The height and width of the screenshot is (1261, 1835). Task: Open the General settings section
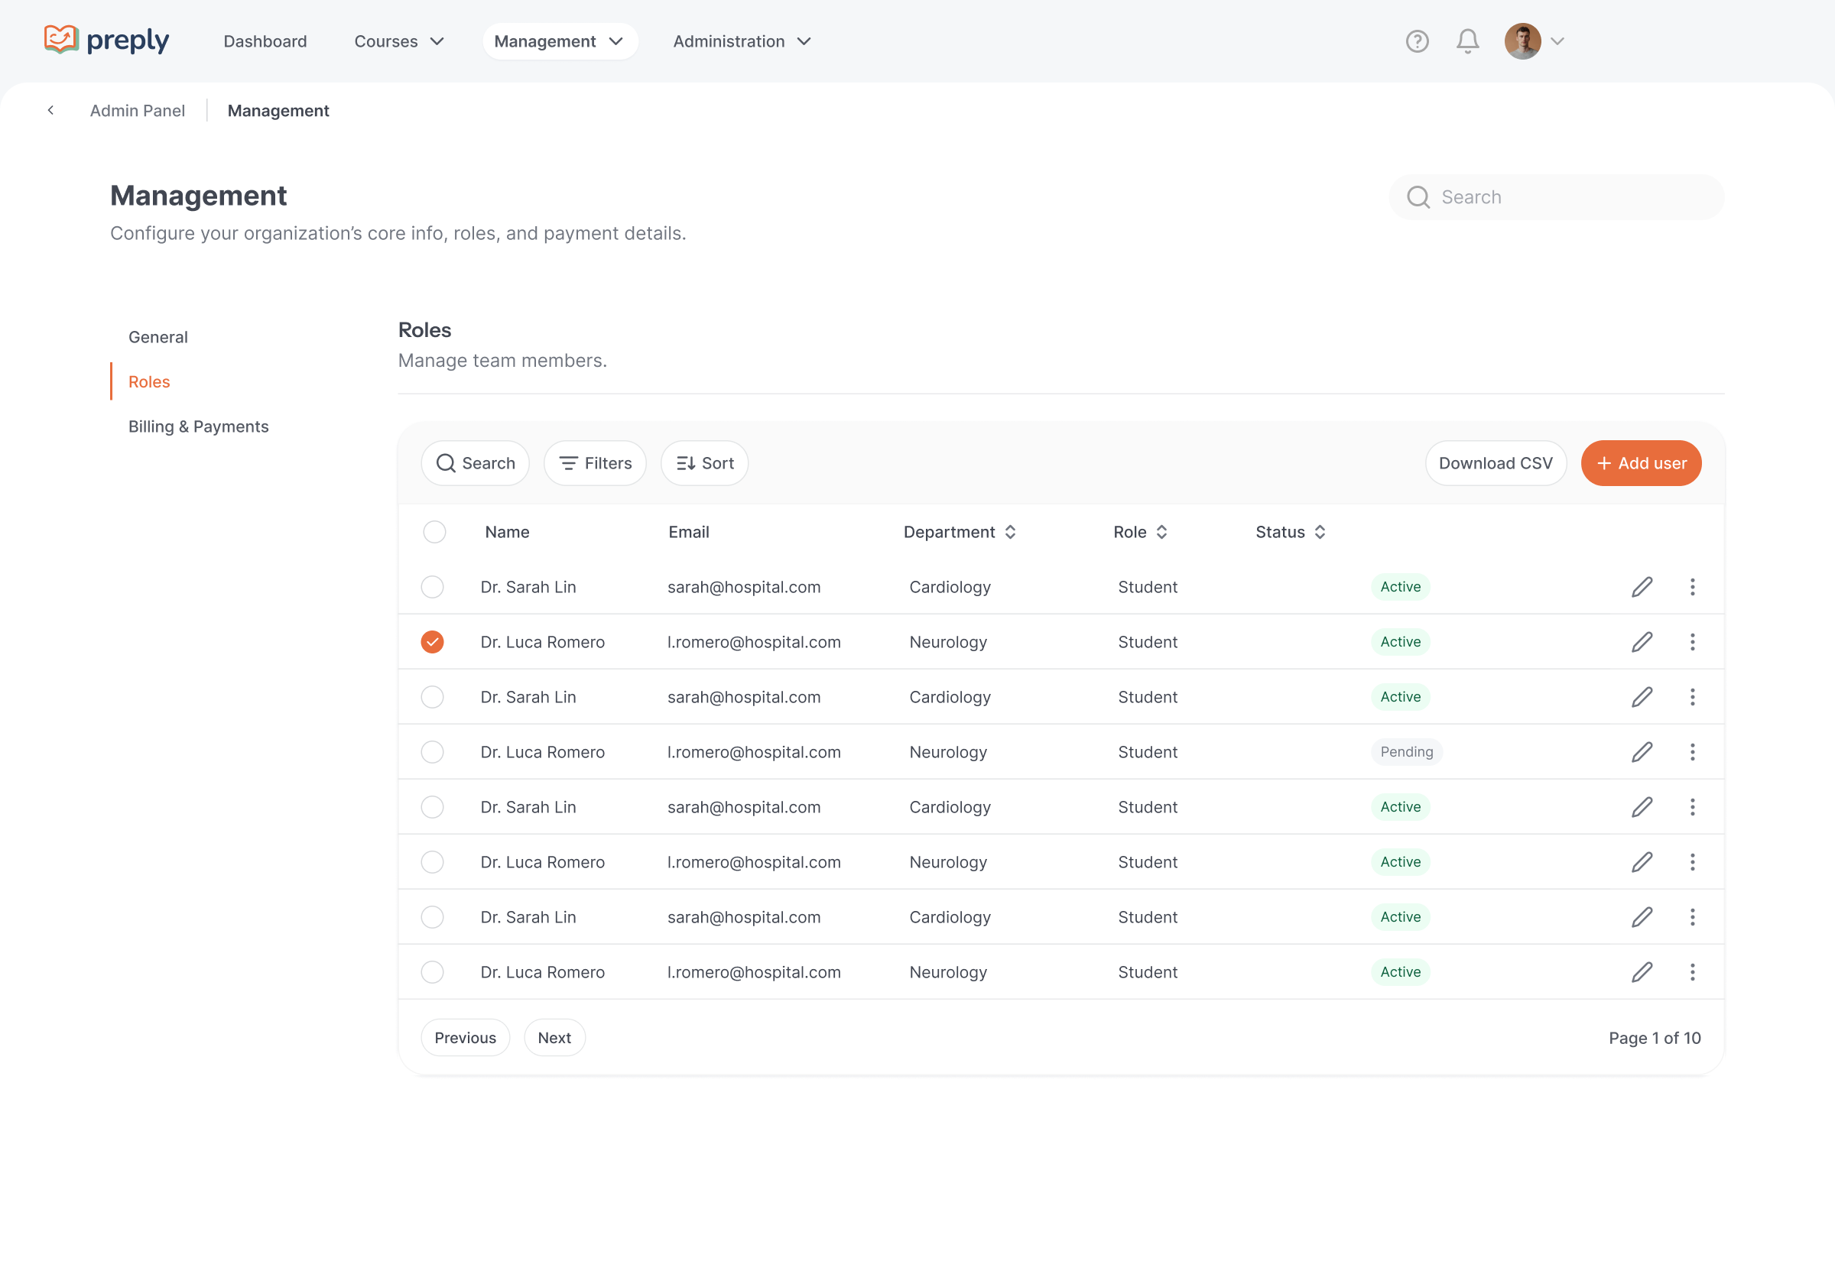(158, 337)
